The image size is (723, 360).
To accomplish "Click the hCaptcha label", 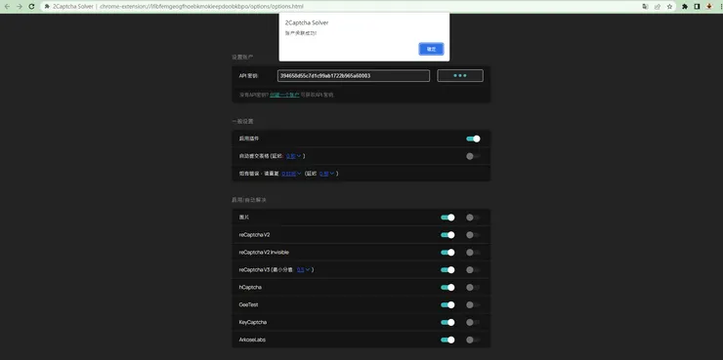I will [250, 287].
